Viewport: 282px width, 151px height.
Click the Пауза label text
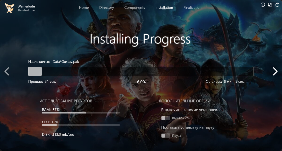pos(177,136)
